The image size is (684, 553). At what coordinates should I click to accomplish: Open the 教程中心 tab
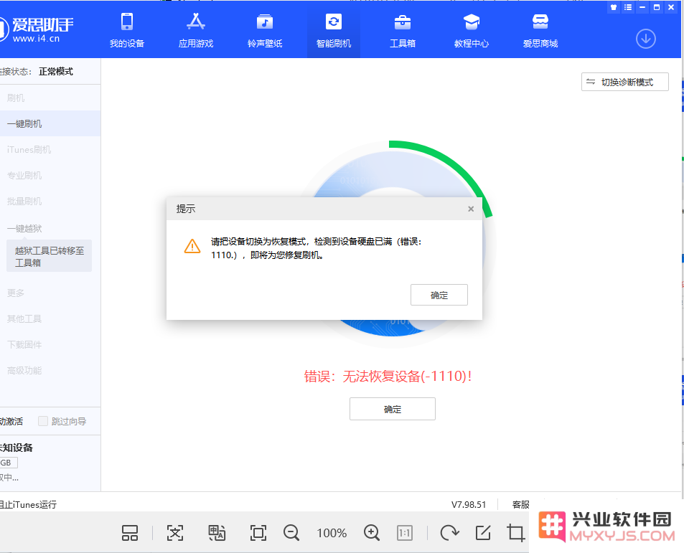(472, 31)
